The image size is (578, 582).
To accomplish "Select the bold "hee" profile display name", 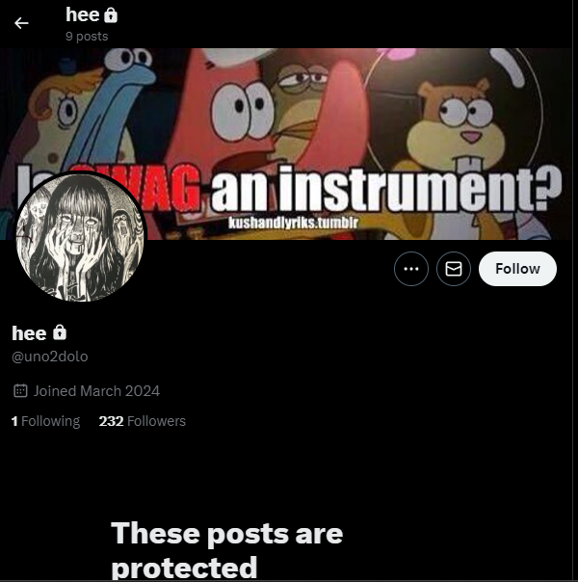I will click(29, 333).
